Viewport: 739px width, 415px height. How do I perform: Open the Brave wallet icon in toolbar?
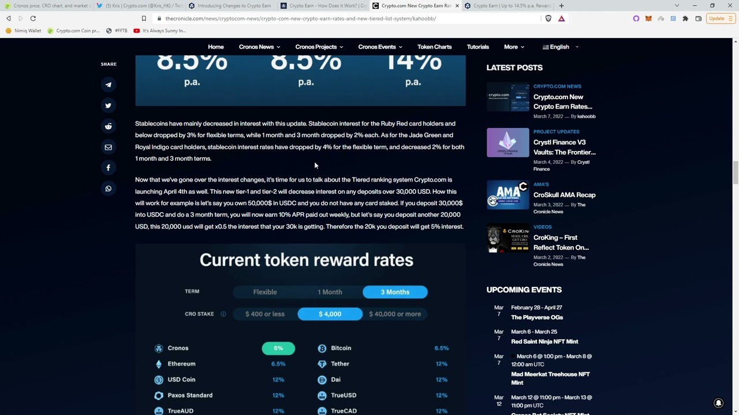tap(698, 18)
